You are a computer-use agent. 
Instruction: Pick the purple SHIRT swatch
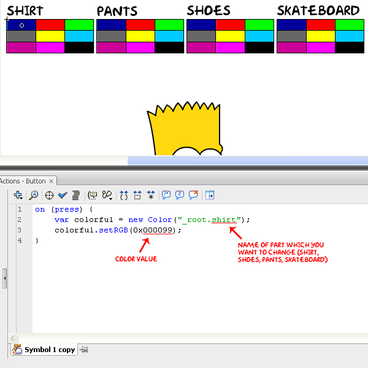[x=21, y=47]
